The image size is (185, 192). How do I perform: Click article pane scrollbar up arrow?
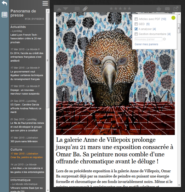(179, 15)
